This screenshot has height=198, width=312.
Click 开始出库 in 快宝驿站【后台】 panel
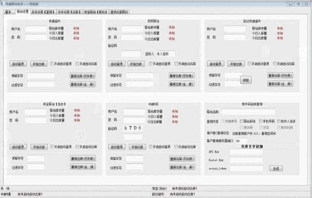pos(39,147)
